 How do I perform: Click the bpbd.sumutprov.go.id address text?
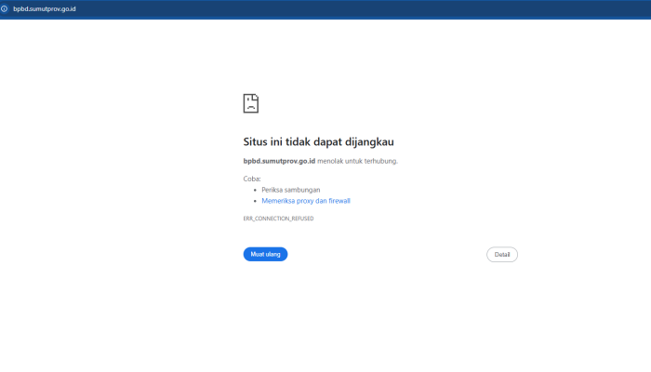click(x=45, y=8)
